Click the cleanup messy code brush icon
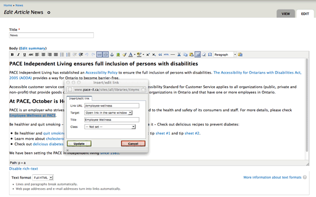 [x=124, y=55]
